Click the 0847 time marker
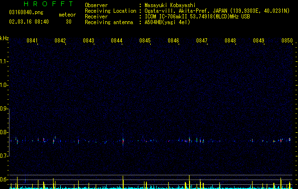The image size is (298, 189). click(202, 41)
